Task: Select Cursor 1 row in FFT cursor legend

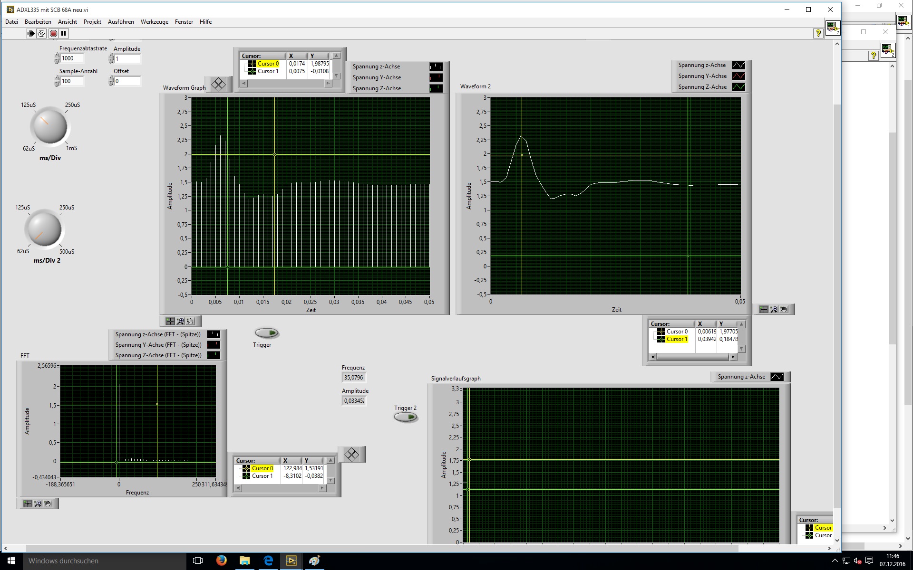Action: point(262,476)
